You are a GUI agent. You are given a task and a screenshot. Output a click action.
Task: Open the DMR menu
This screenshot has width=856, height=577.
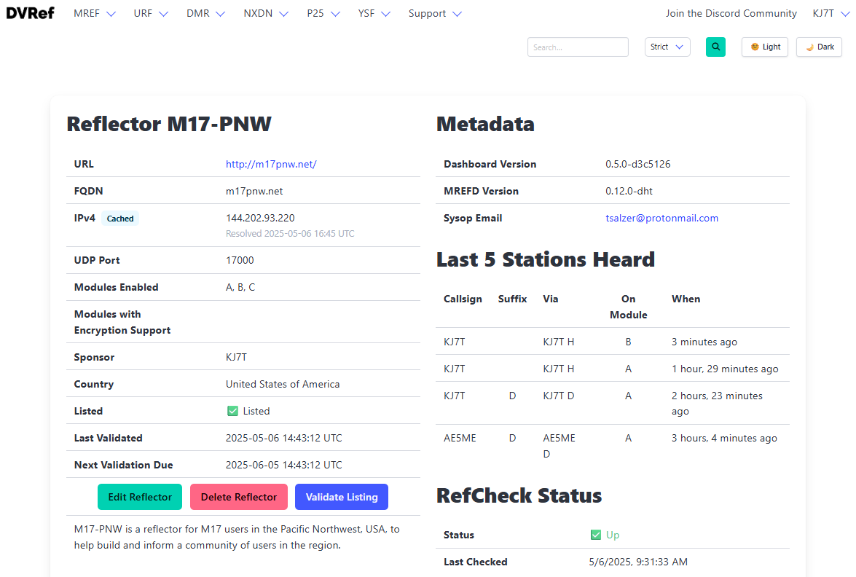(x=205, y=14)
